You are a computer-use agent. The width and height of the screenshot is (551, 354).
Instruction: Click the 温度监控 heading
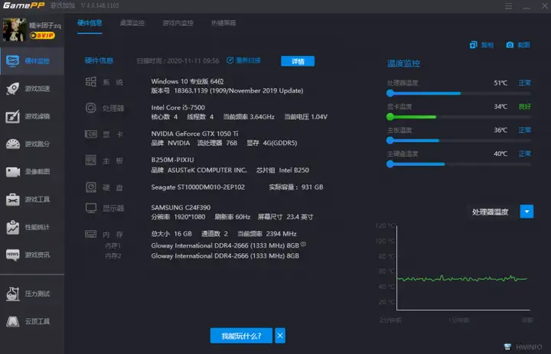click(x=403, y=63)
